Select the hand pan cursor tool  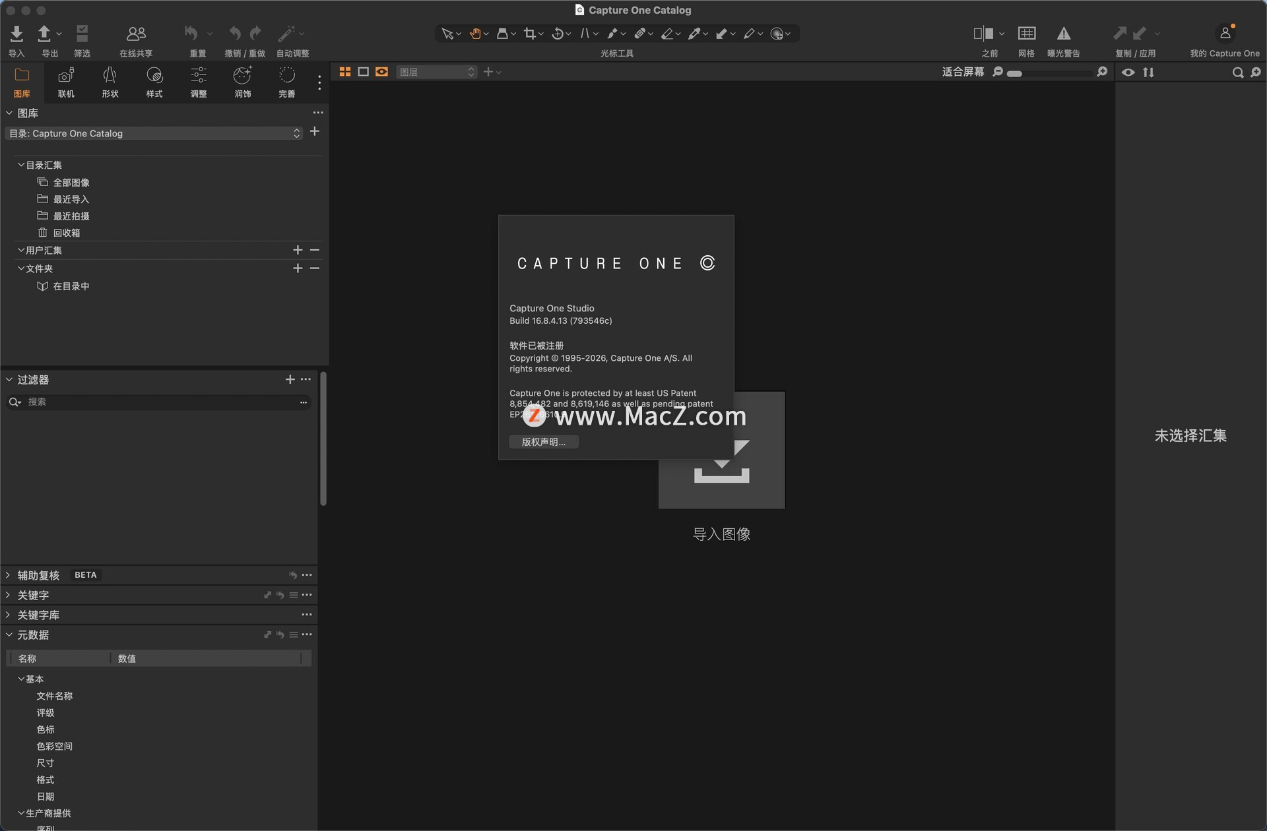pyautogui.click(x=475, y=34)
